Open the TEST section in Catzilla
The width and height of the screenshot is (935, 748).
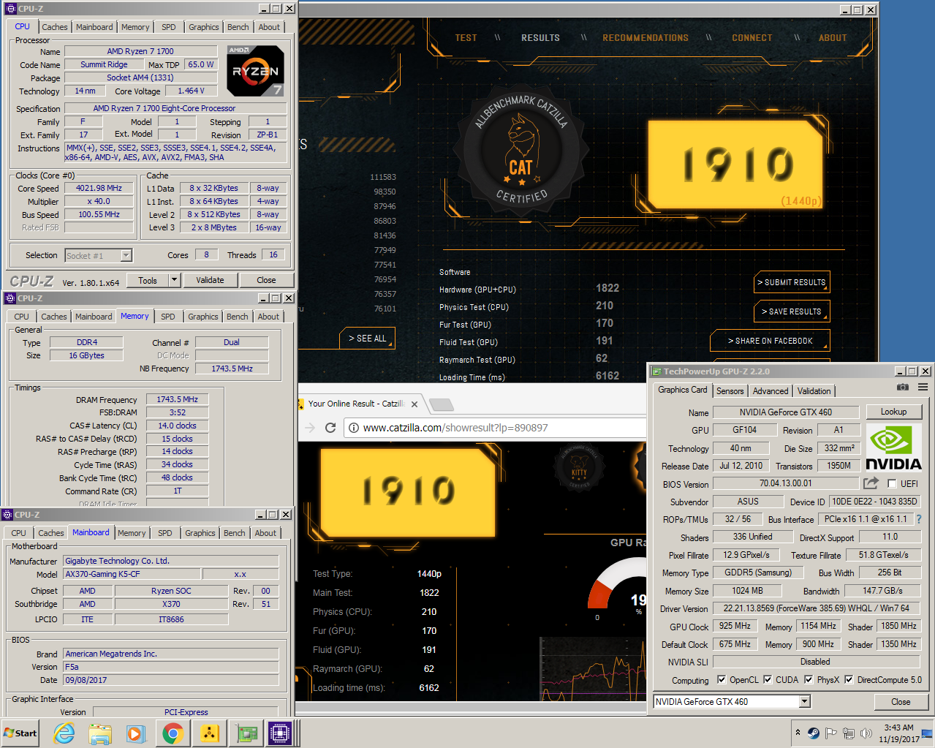pos(466,38)
